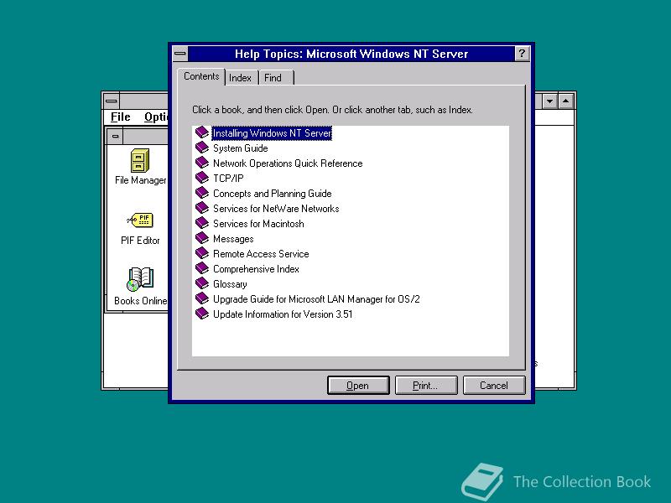Select "Services for NetWare Networks" topic
Image resolution: width=671 pixels, height=503 pixels.
[276, 208]
